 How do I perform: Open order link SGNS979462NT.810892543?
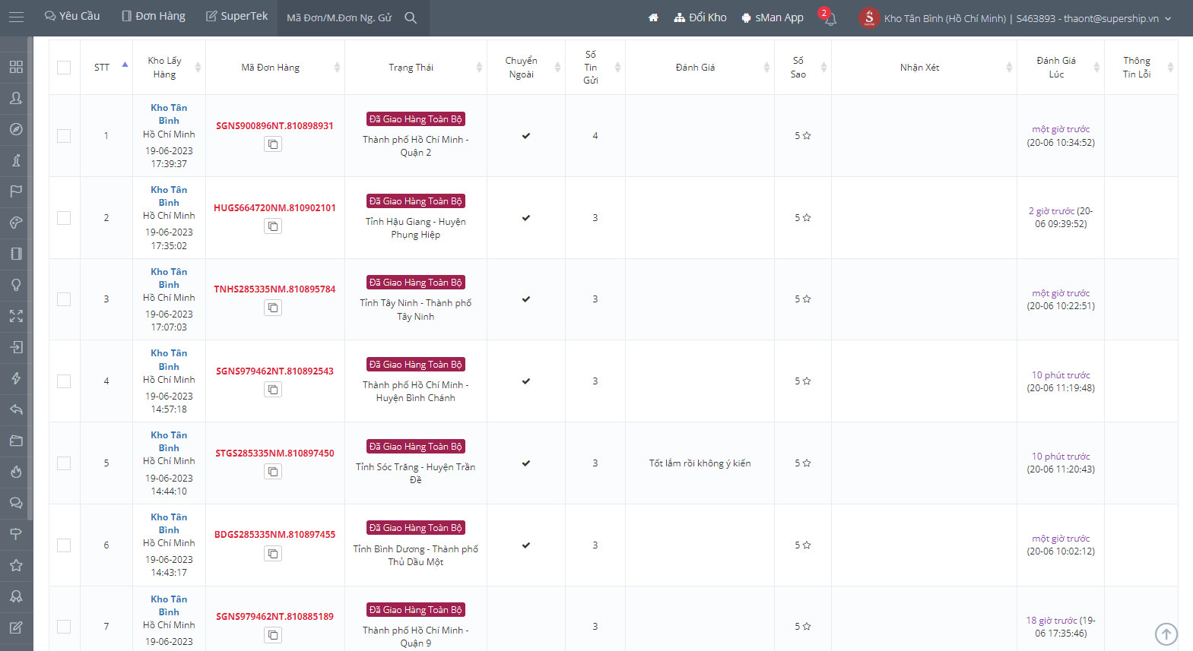coord(274,371)
